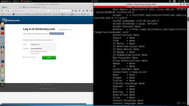Open the Files folder icon in dock
This screenshot has height=106, width=189.
tap(2, 38)
